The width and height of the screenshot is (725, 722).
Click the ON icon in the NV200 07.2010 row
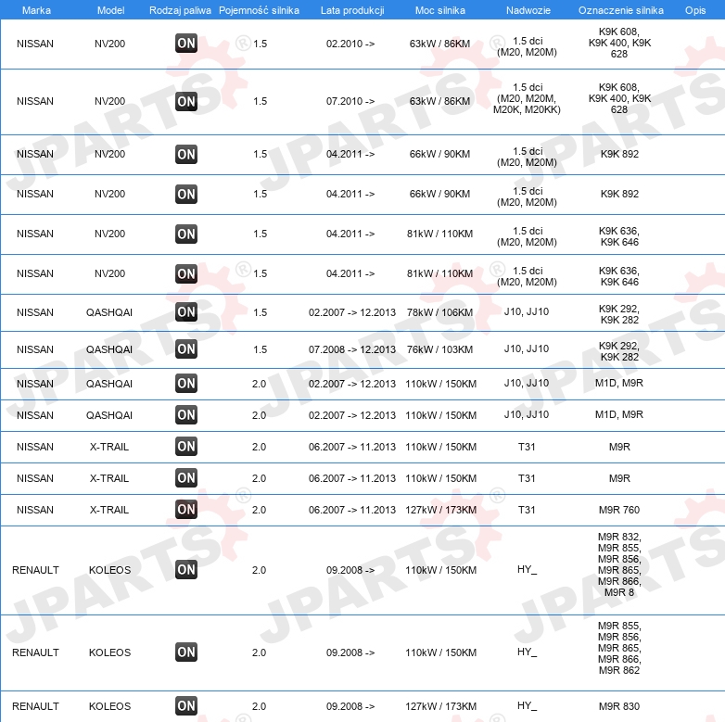tap(186, 101)
